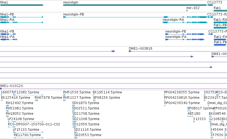Click the SD20553.5prime EST label
Viewport: 227px width, 139px height.
pyautogui.click(x=88, y=135)
